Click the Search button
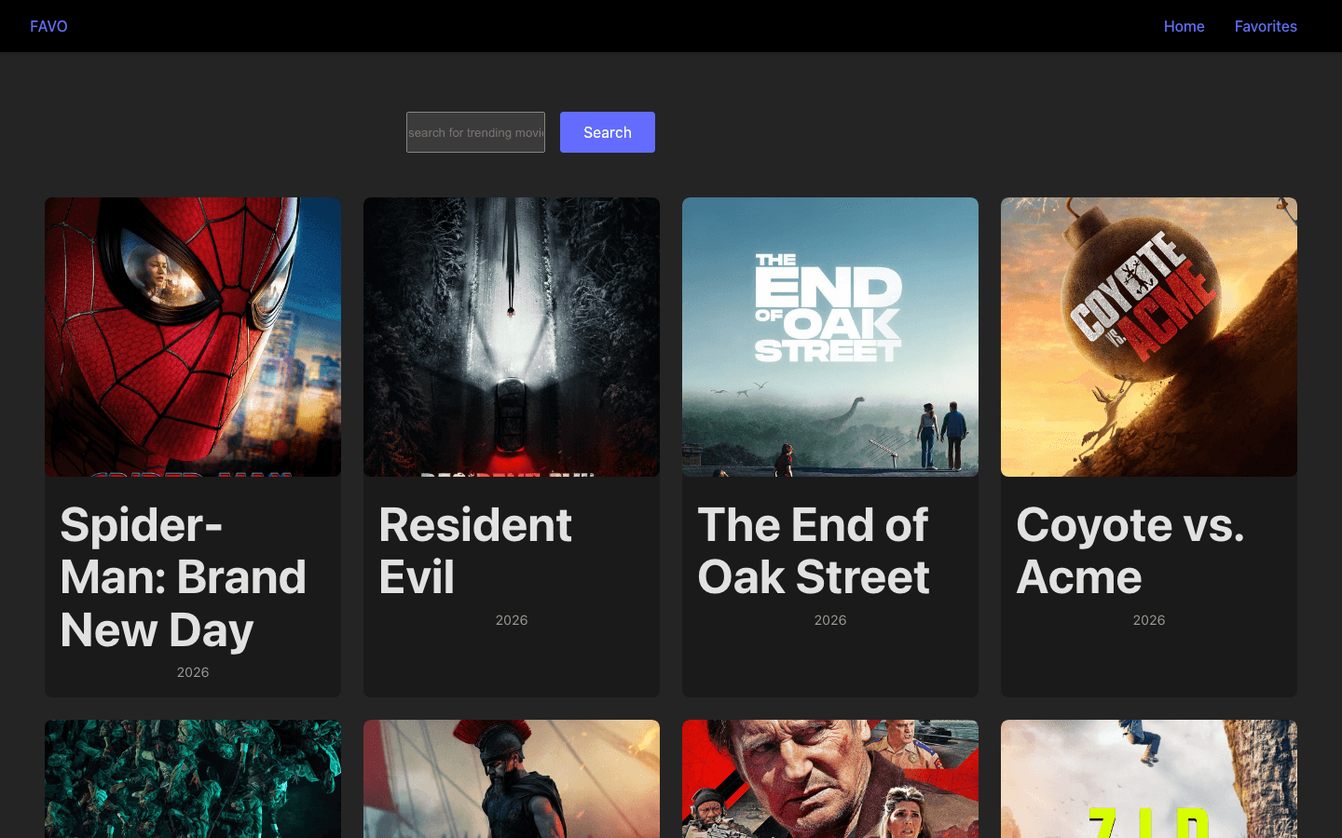The image size is (1342, 838). pos(608,132)
